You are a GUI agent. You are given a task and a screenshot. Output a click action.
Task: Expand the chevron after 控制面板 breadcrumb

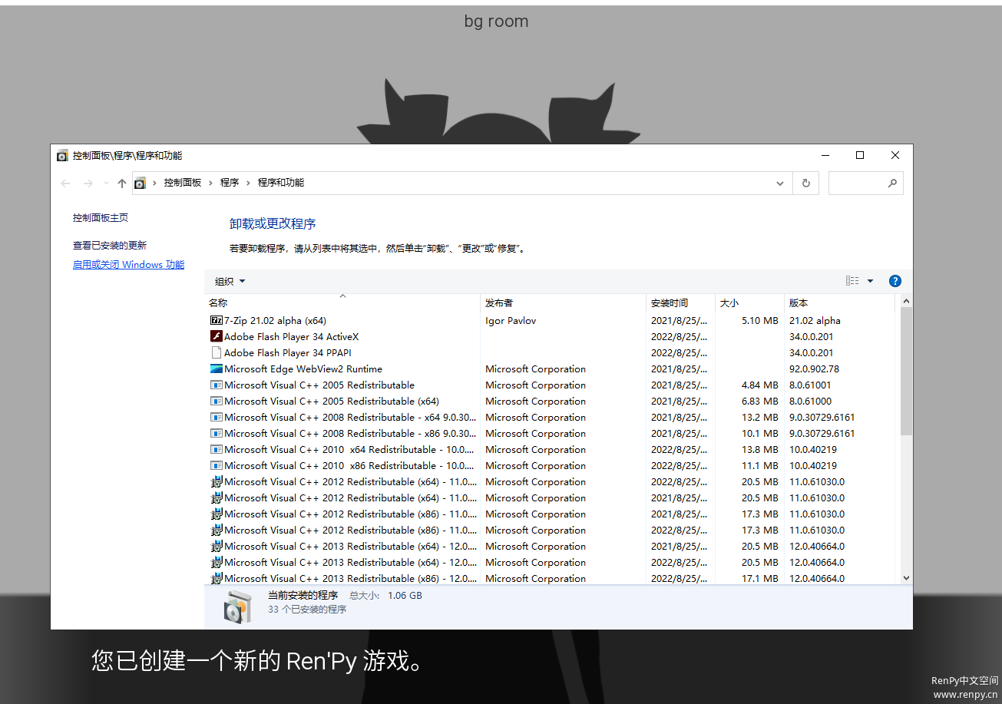(x=211, y=183)
